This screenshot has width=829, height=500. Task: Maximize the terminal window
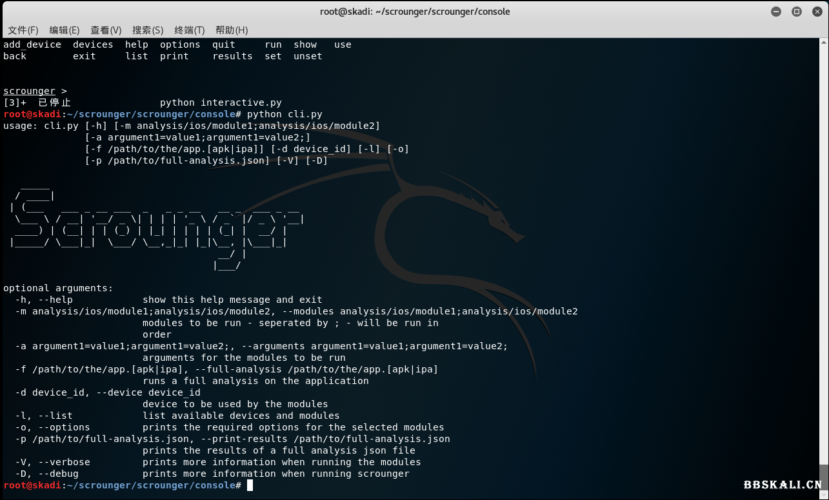[796, 12]
